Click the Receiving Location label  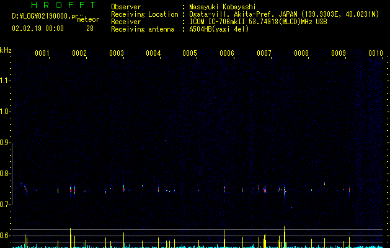tap(144, 14)
